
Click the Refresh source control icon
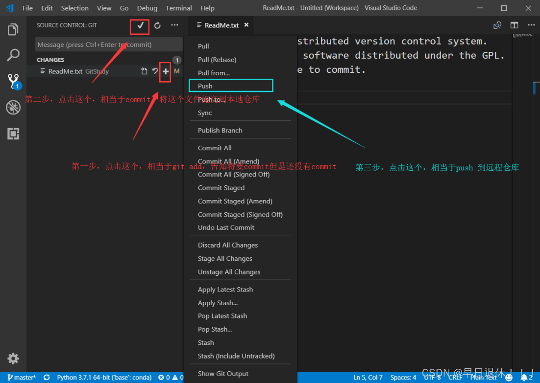(157, 25)
